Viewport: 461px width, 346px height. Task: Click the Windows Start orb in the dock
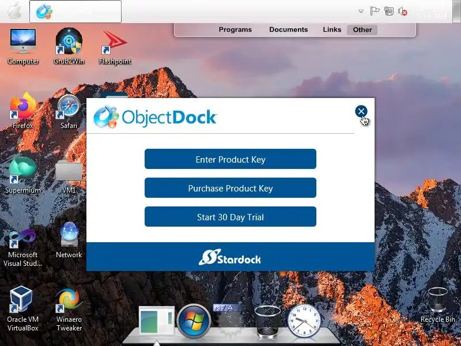(x=194, y=321)
